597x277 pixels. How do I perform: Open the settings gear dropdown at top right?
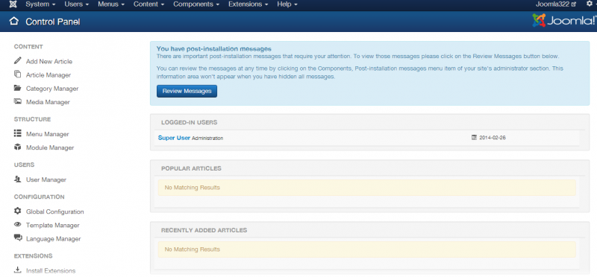pos(591,4)
